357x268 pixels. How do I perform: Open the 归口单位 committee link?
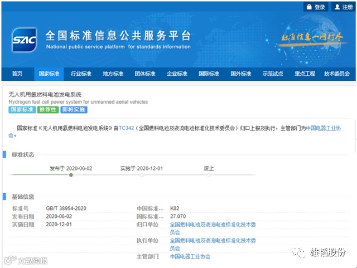coord(213,228)
